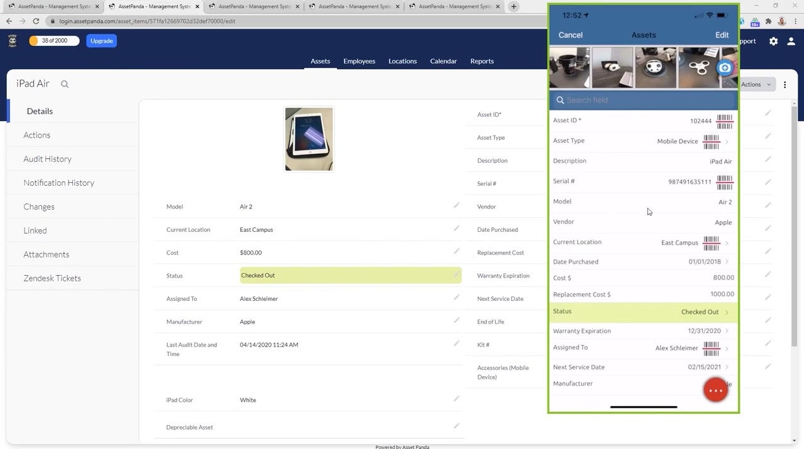Select the Actions sidebar item
The width and height of the screenshot is (804, 449).
point(72,135)
